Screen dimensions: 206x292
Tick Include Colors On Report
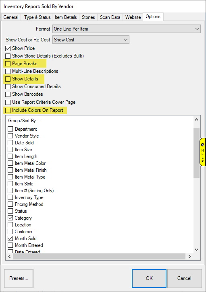pos(8,110)
